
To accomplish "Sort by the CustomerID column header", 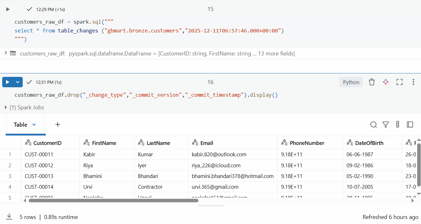I will (x=47, y=143).
